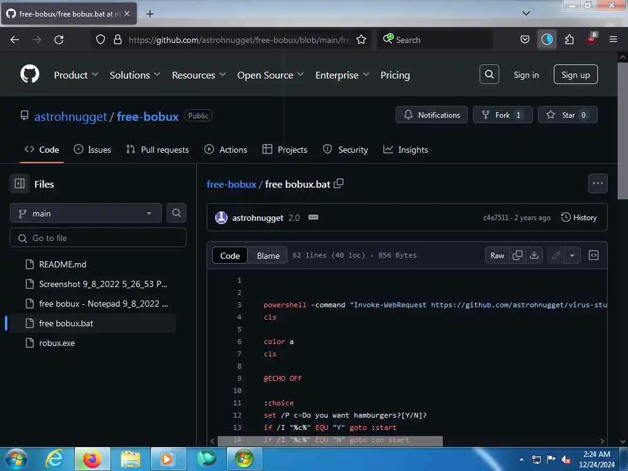Viewport: 628px width, 471px height.
Task: Launch Internet Explorer from taskbar
Action: point(54,459)
